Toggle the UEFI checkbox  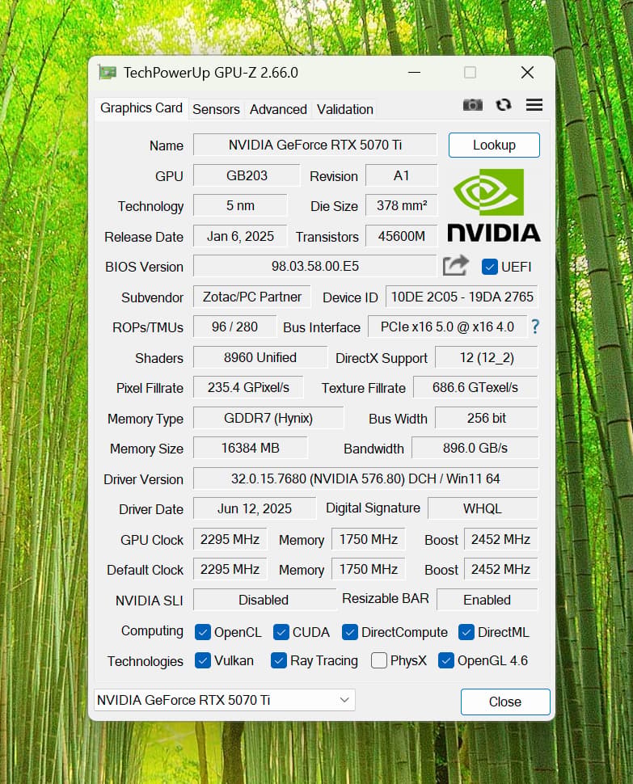tap(489, 267)
